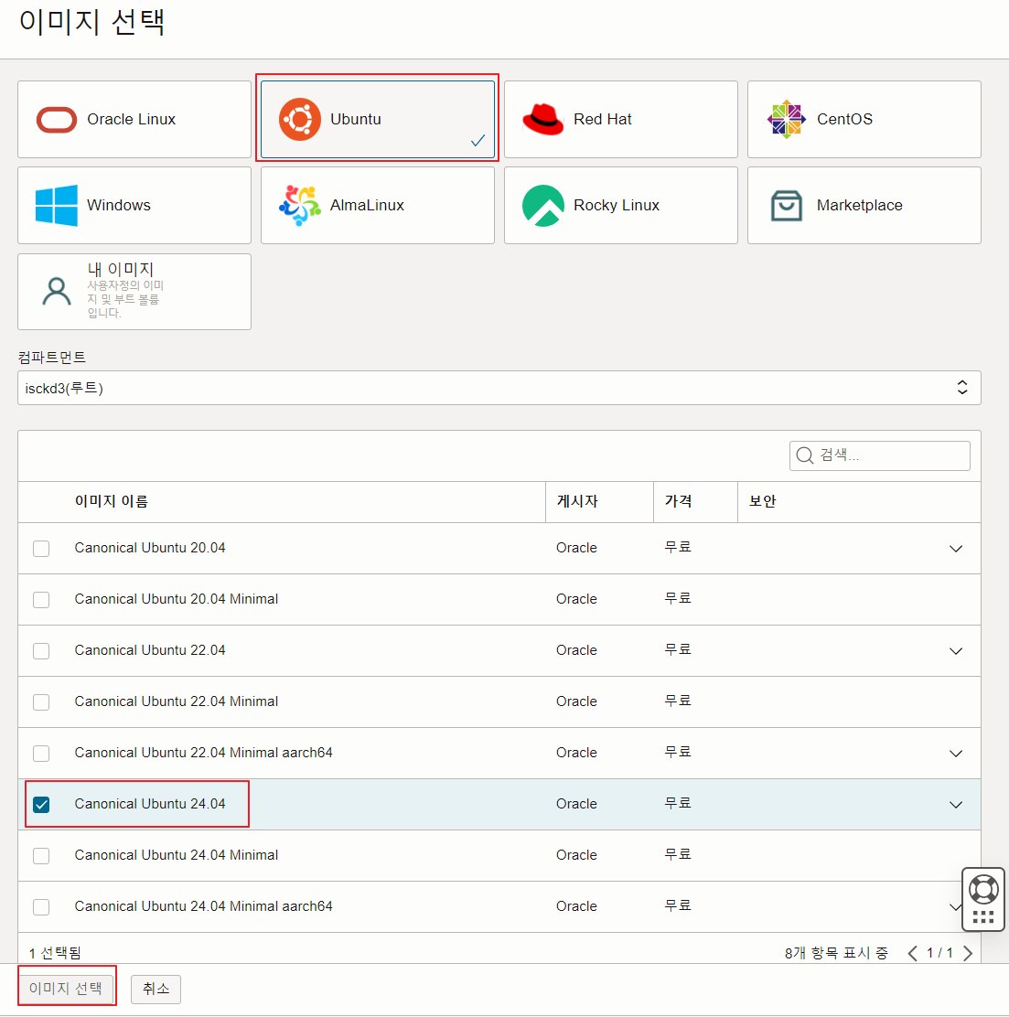Go to previous page arrow
The image size is (1009, 1017).
tap(912, 953)
